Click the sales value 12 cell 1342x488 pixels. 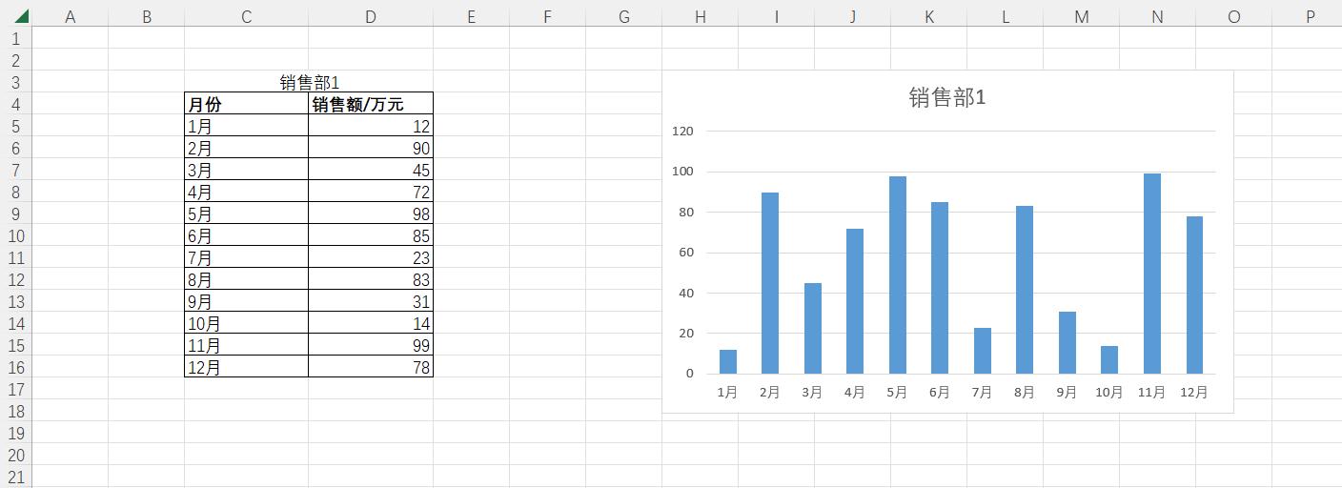click(370, 126)
